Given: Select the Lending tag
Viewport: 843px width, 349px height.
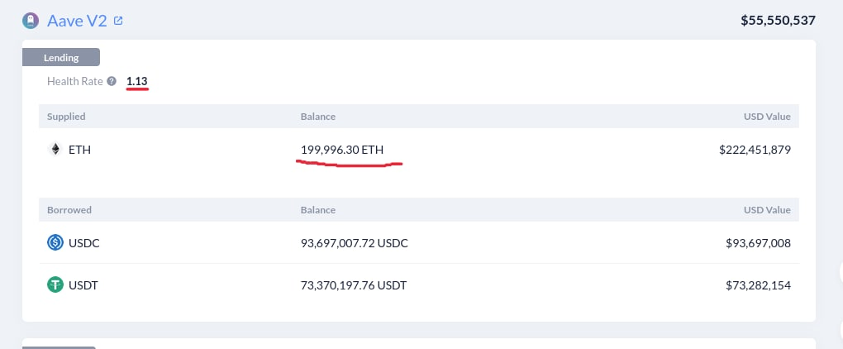Looking at the screenshot, I should [x=61, y=58].
